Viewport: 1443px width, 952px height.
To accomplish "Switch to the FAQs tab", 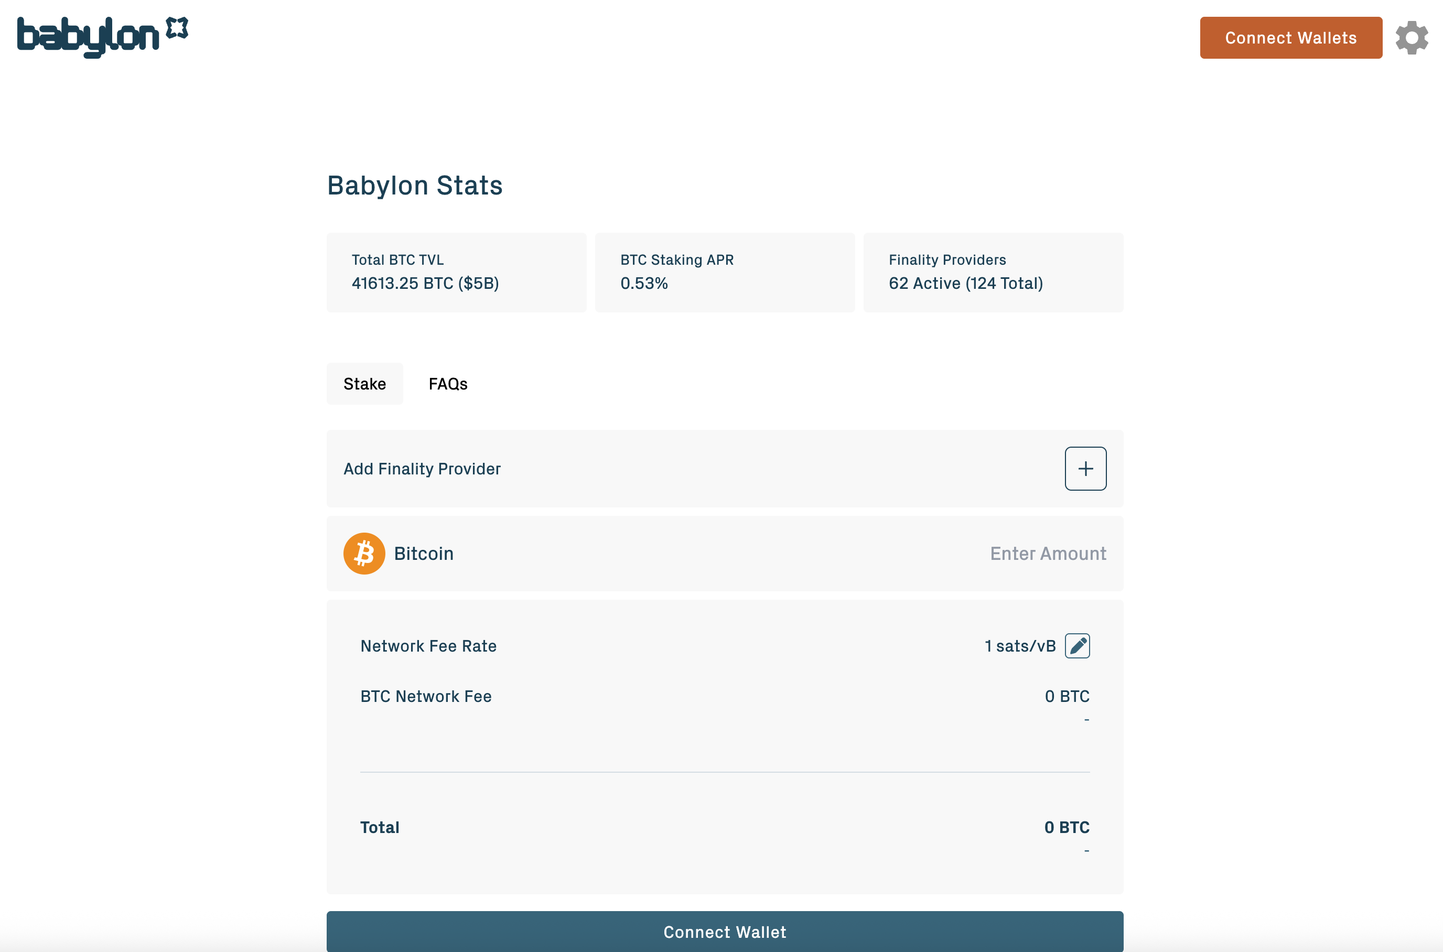I will [448, 383].
